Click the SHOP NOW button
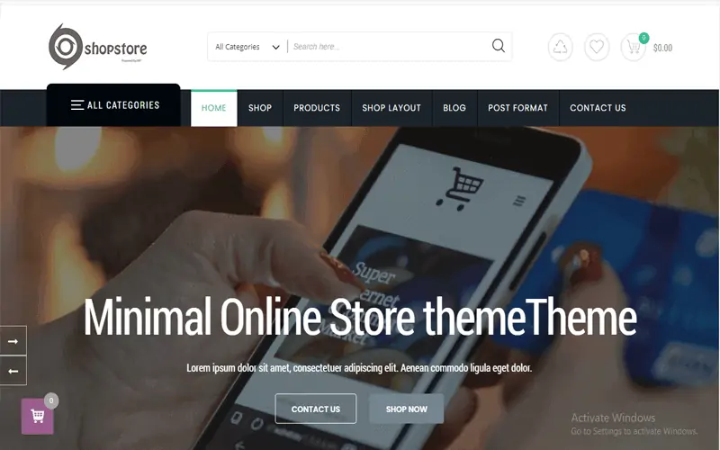720x450 pixels. click(407, 409)
